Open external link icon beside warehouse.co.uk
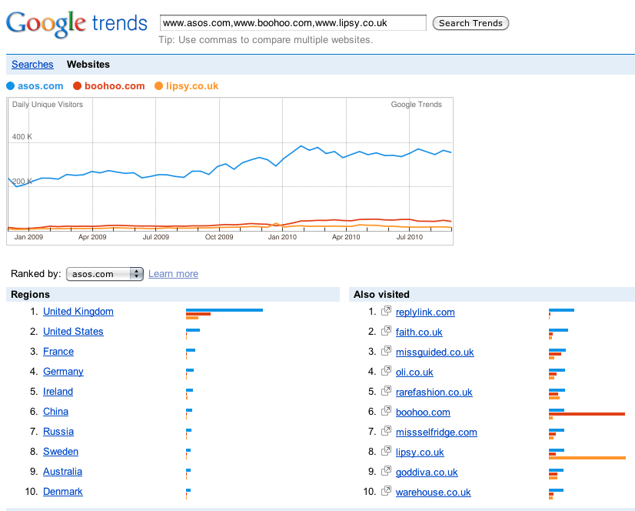635x511 pixels. tap(387, 491)
